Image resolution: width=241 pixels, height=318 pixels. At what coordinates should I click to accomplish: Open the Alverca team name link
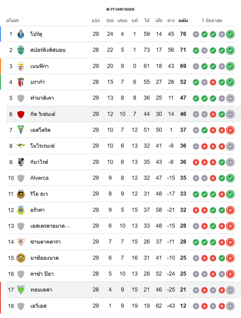(x=39, y=178)
